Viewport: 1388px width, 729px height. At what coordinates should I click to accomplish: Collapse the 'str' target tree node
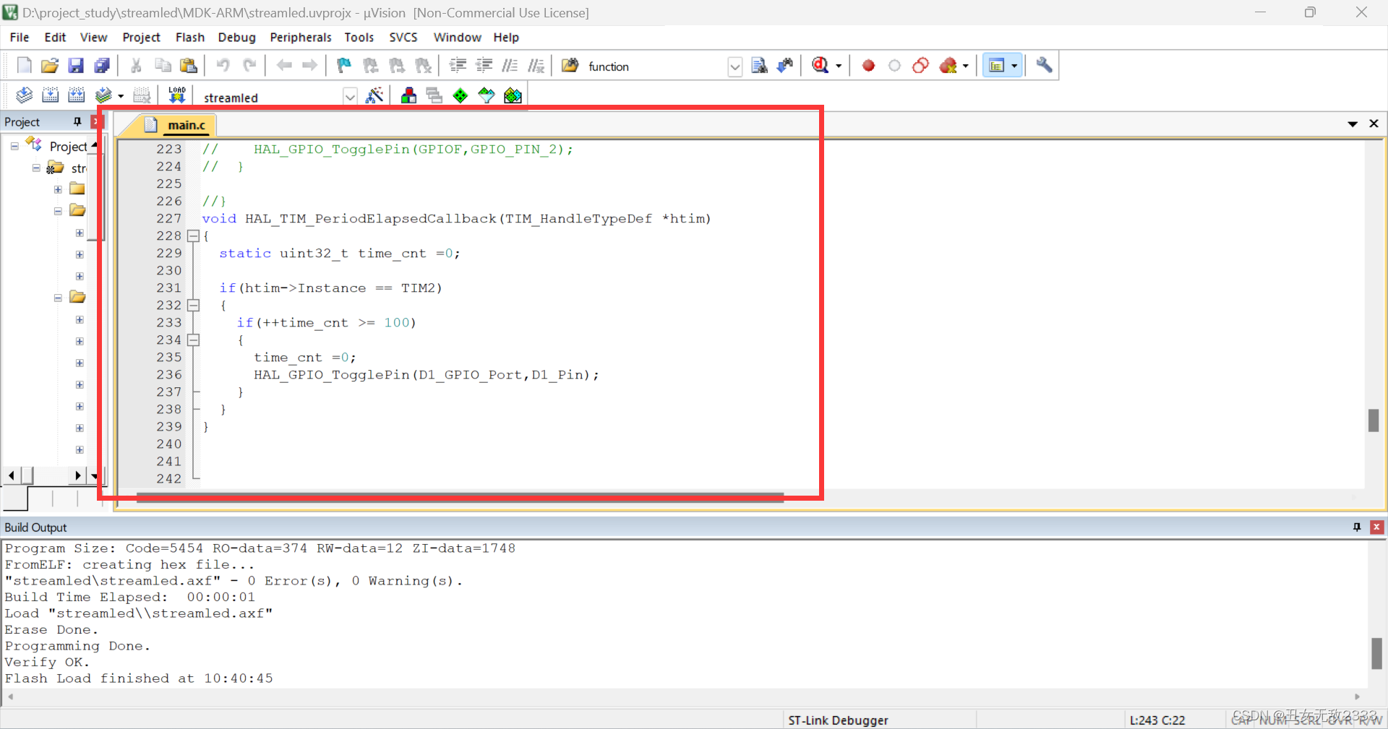(36, 168)
